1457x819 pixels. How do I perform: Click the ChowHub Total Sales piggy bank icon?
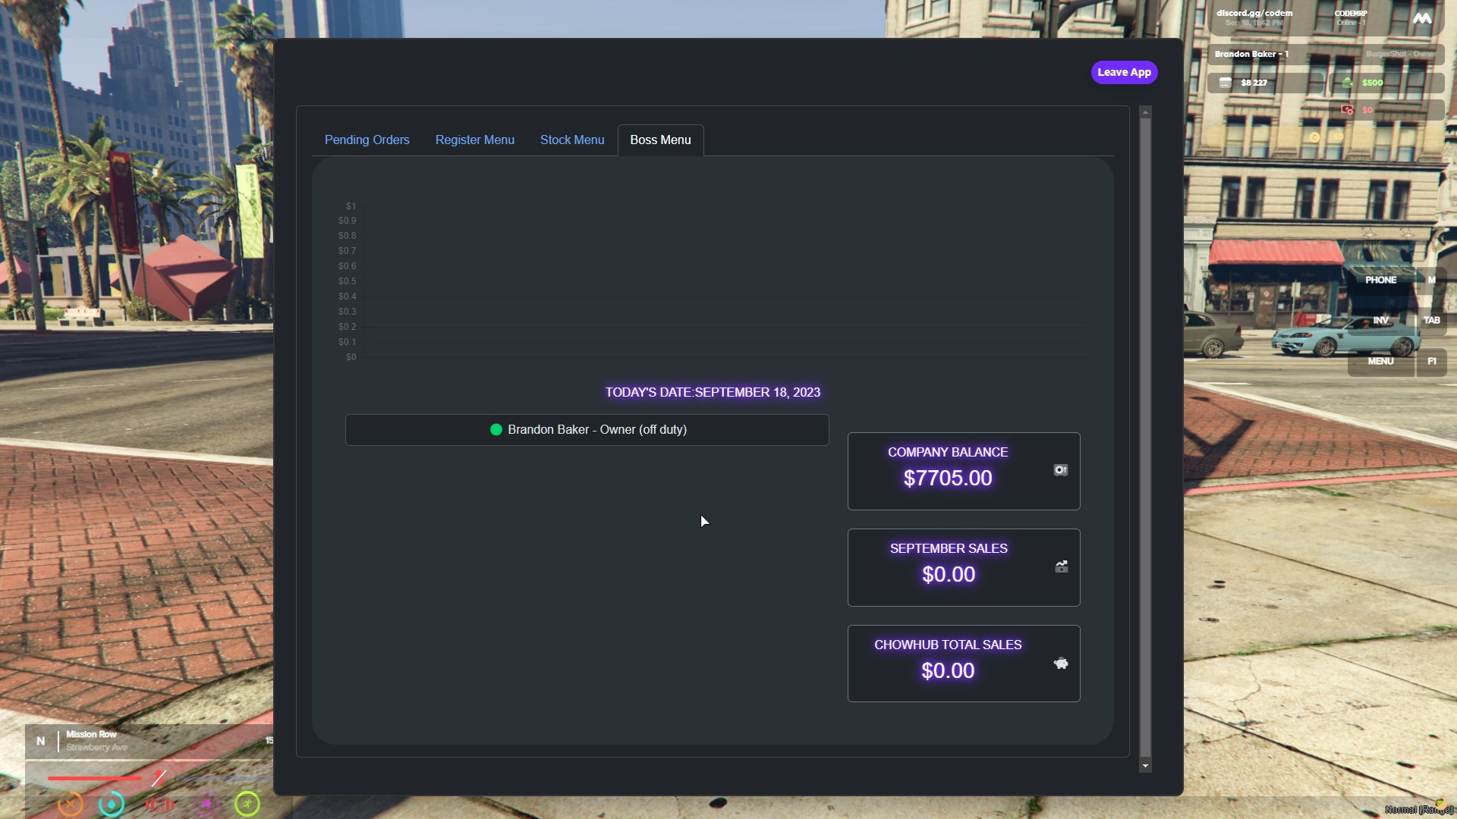click(x=1061, y=664)
